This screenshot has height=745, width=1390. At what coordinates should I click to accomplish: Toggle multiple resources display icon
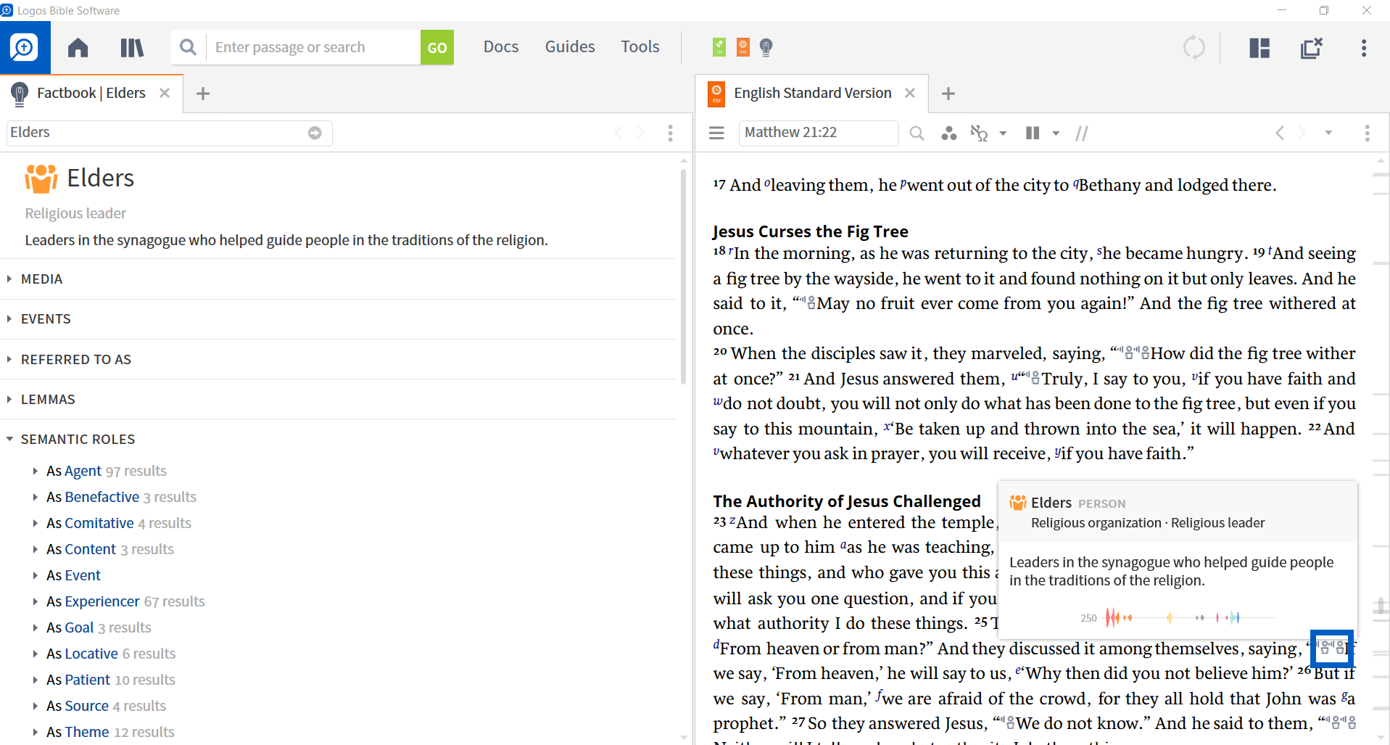tap(1033, 133)
